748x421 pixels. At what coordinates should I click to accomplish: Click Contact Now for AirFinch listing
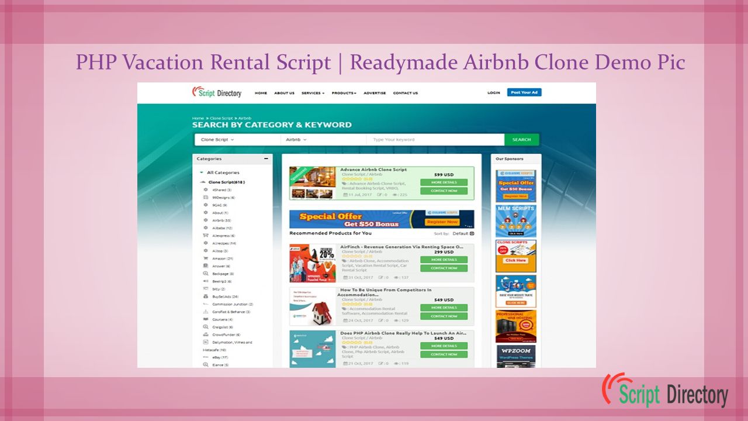444,268
